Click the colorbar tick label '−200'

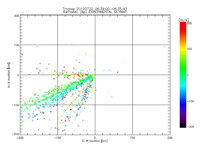click(190, 126)
